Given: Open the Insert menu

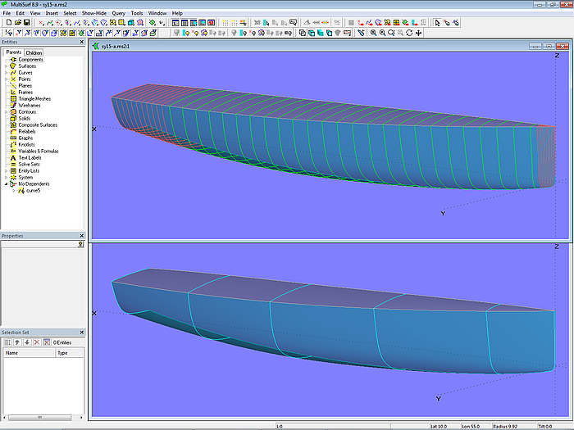Looking at the screenshot, I should 52,13.
